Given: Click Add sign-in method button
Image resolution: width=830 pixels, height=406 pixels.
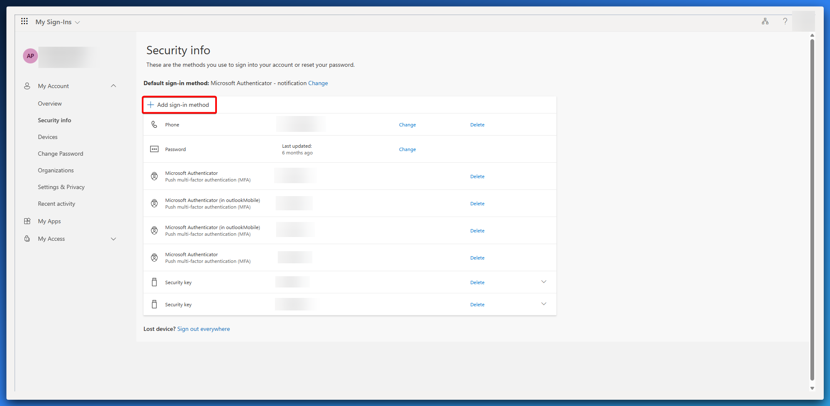Looking at the screenshot, I should [x=179, y=105].
